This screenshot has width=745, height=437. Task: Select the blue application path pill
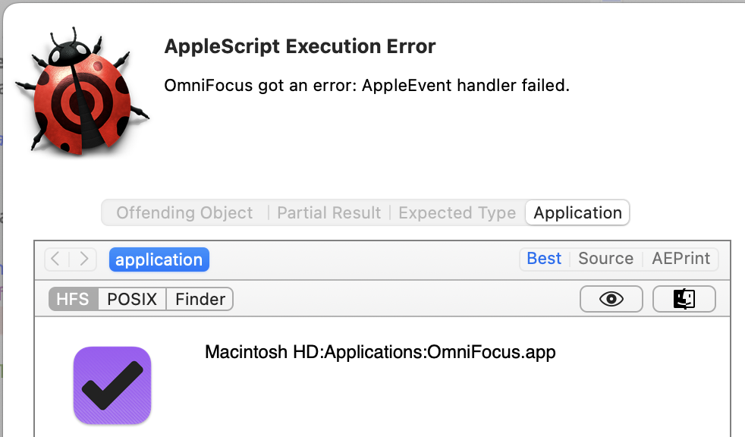click(159, 259)
